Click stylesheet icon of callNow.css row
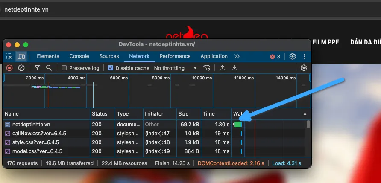381x183 pixels. coord(8,134)
